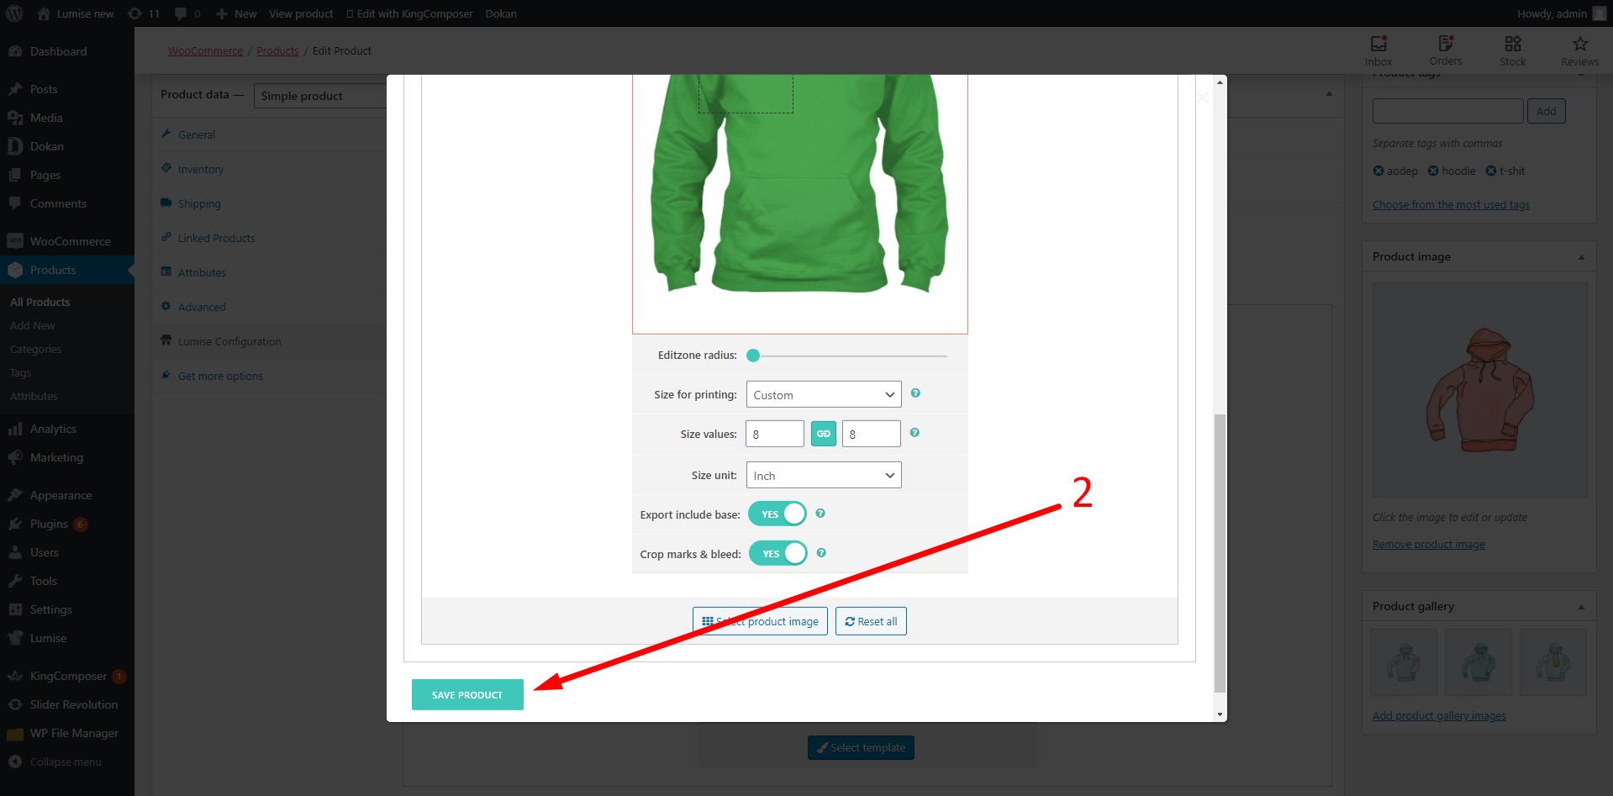Open the Orders icon
This screenshot has height=796, width=1613.
pos(1446,50)
